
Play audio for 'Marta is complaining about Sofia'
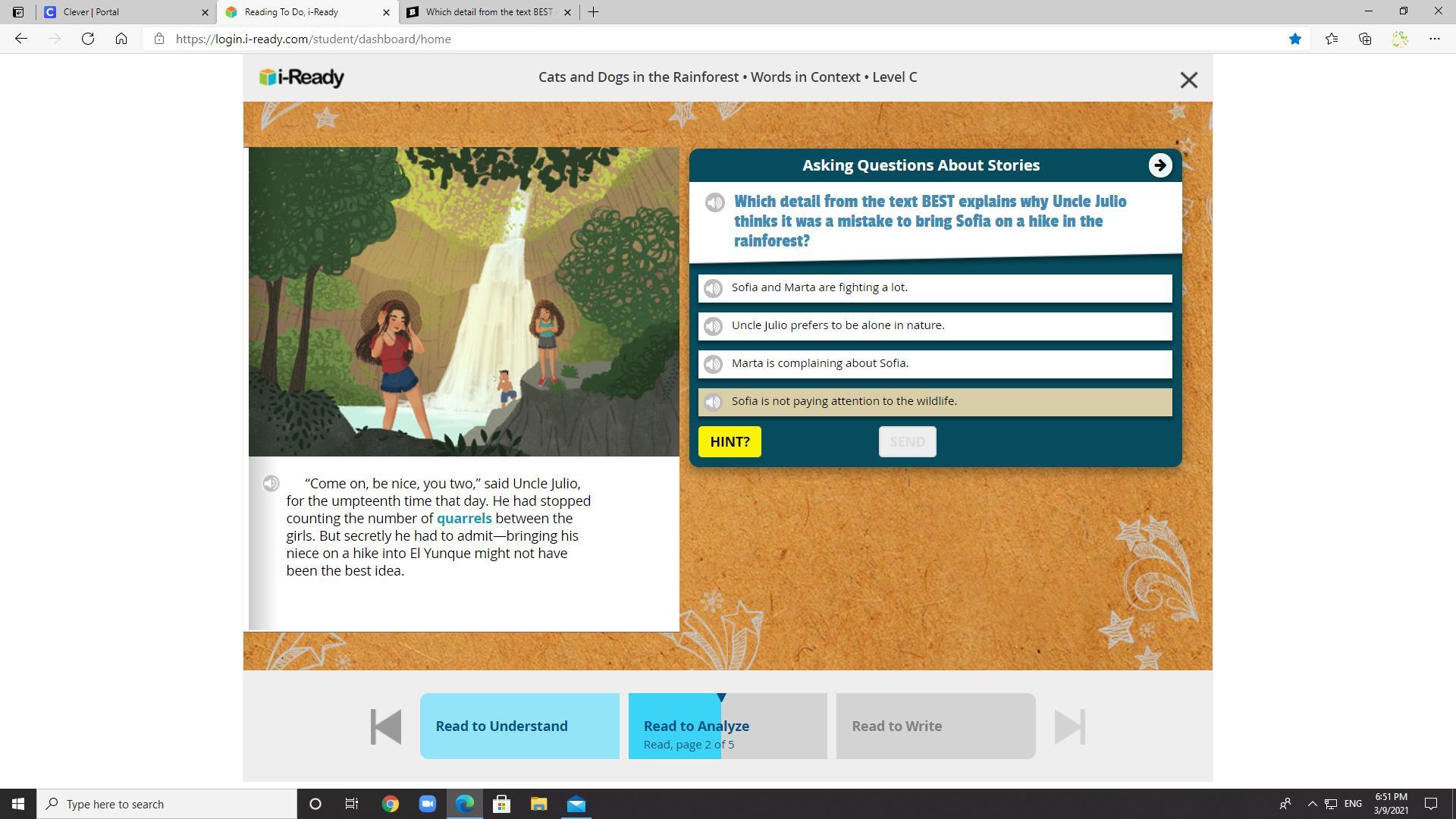coord(713,364)
